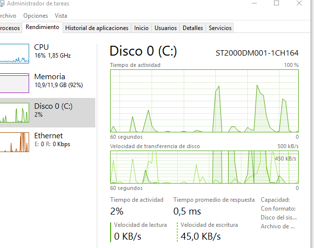Switch to the Servicios tab
Image resolution: width=314 pixels, height=248 pixels.
coord(220,28)
